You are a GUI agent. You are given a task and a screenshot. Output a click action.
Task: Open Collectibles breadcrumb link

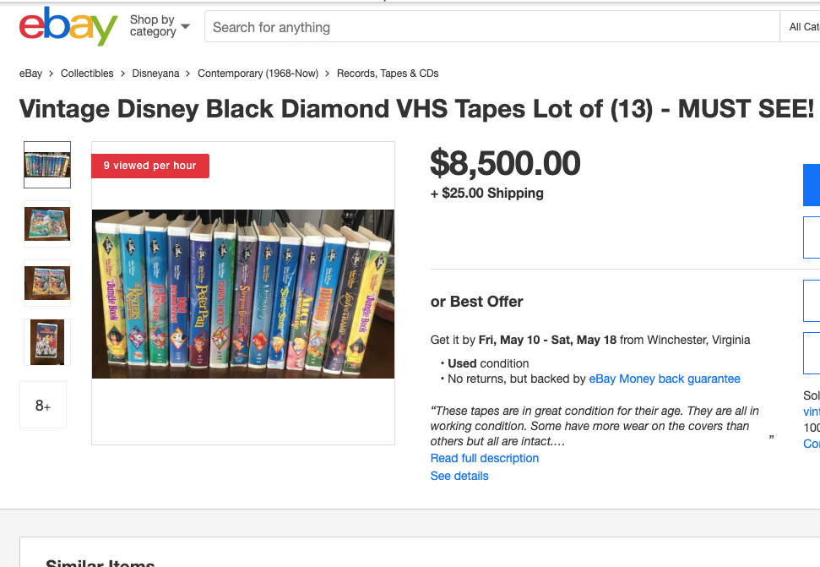point(87,74)
